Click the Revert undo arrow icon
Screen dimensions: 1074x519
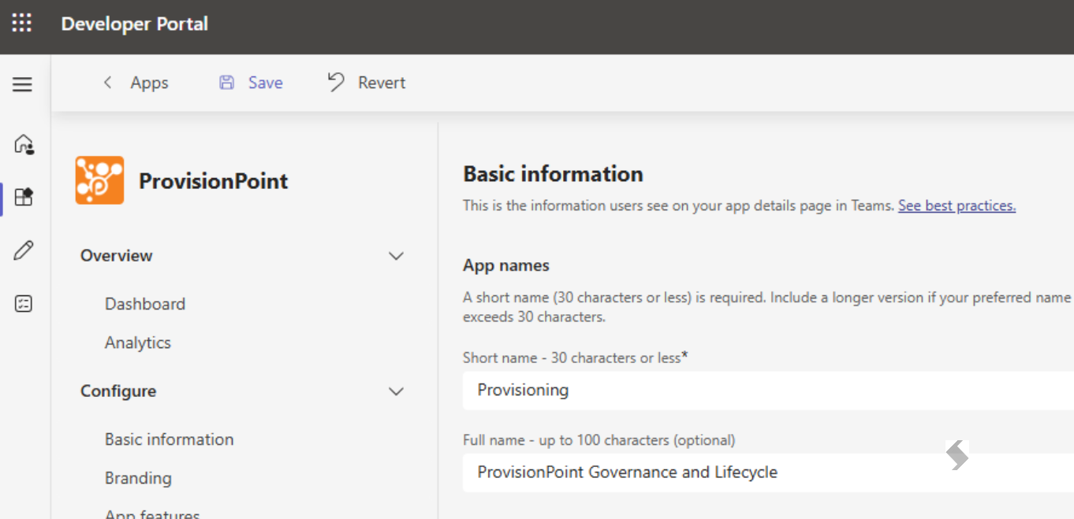pyautogui.click(x=337, y=82)
